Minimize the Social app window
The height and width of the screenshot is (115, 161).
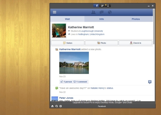pyautogui.click(x=148, y=6)
